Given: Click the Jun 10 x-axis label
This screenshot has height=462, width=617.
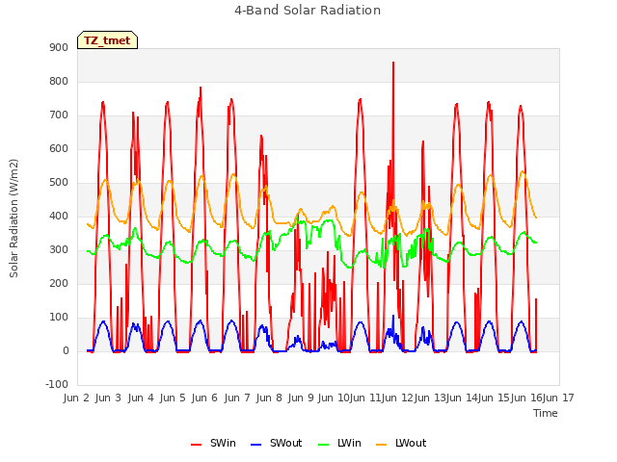Looking at the screenshot, I should [x=334, y=398].
